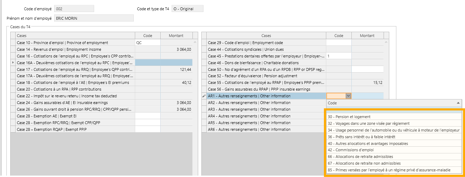This screenshot has width=465, height=177.
Task: Click AR1 Montant amount cell
Action: (x=367, y=96)
